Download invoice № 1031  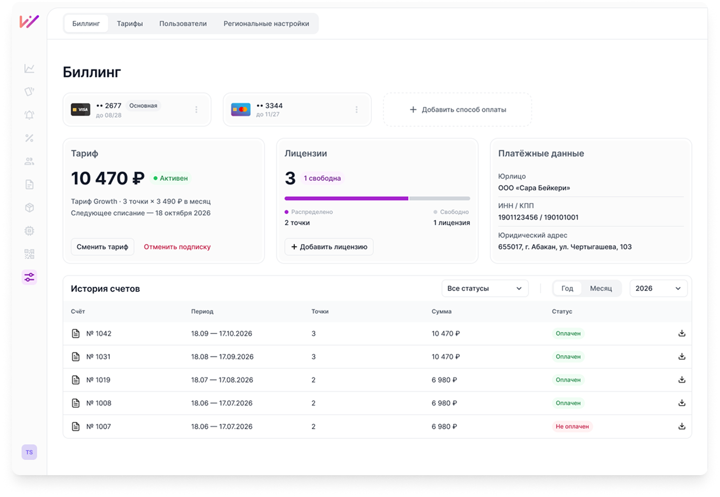682,357
